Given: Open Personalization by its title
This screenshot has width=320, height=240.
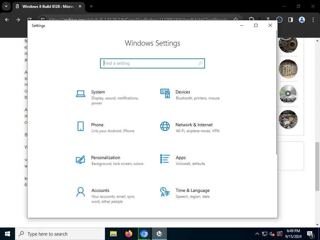Looking at the screenshot, I should point(106,157).
